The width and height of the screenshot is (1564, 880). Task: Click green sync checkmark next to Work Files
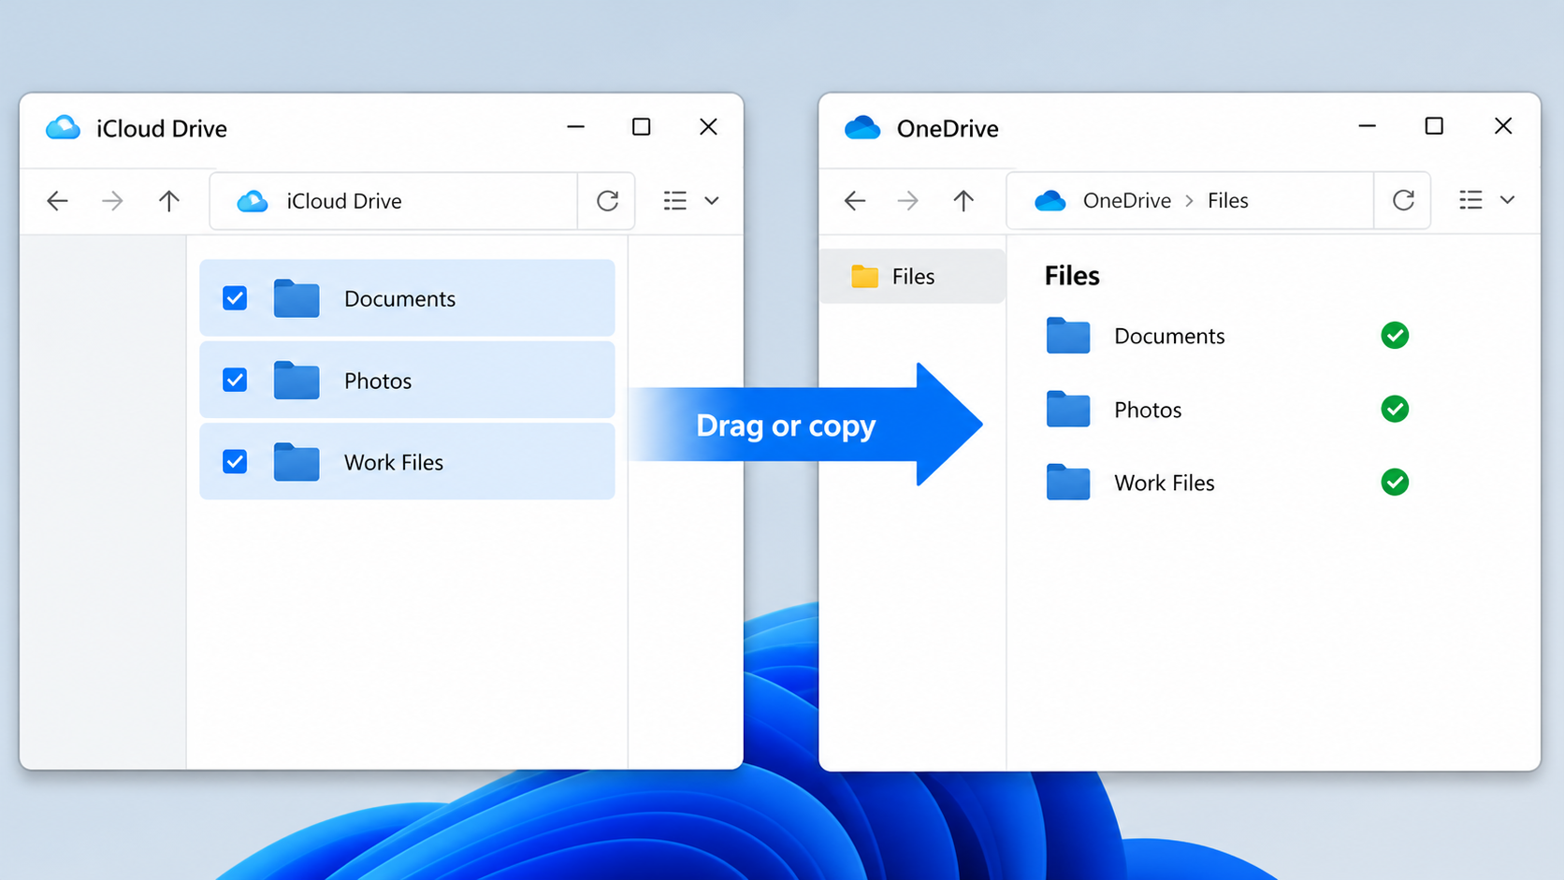click(x=1395, y=482)
